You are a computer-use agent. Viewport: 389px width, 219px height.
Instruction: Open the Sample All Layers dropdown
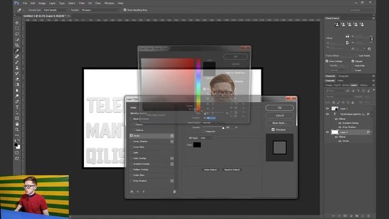[100, 10]
